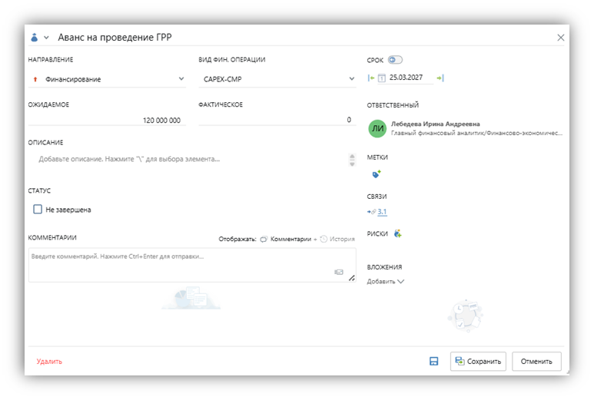Check the "Не завершена" status checkbox
The height and width of the screenshot is (400, 594).
(x=38, y=210)
